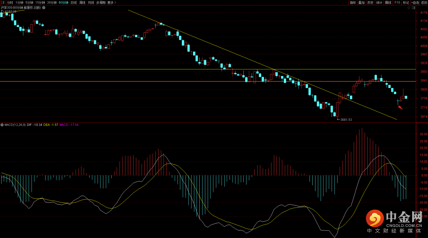Select the 5分钟 timeframe
The width and height of the screenshot is (428, 238).
coord(29,2)
